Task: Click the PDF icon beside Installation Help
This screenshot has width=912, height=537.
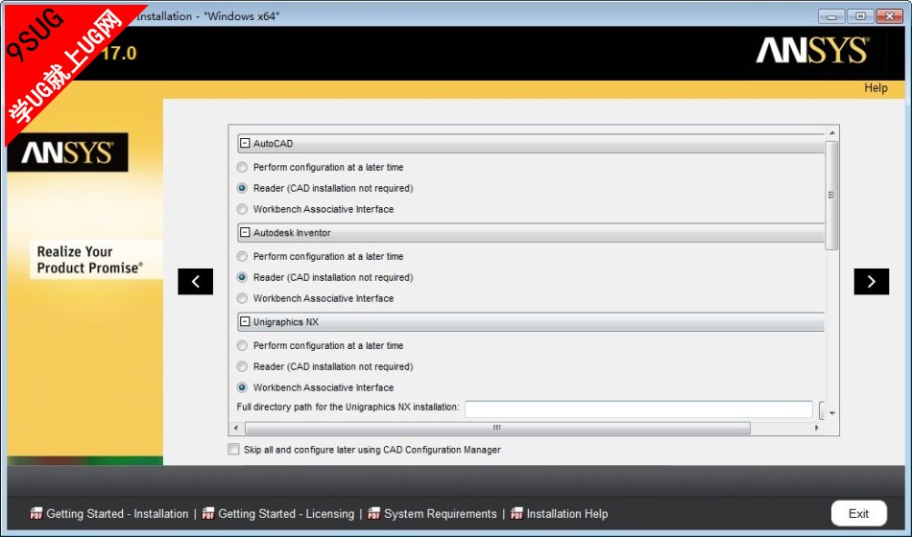Action: [516, 513]
